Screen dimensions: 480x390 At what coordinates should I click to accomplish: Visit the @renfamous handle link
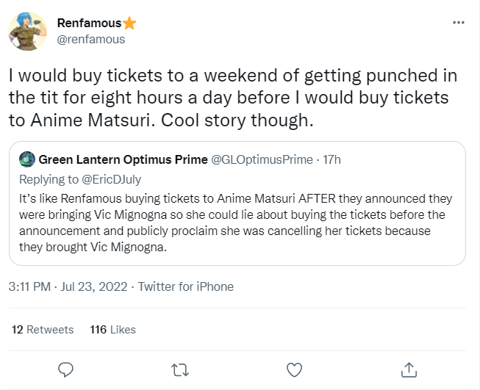[91, 39]
